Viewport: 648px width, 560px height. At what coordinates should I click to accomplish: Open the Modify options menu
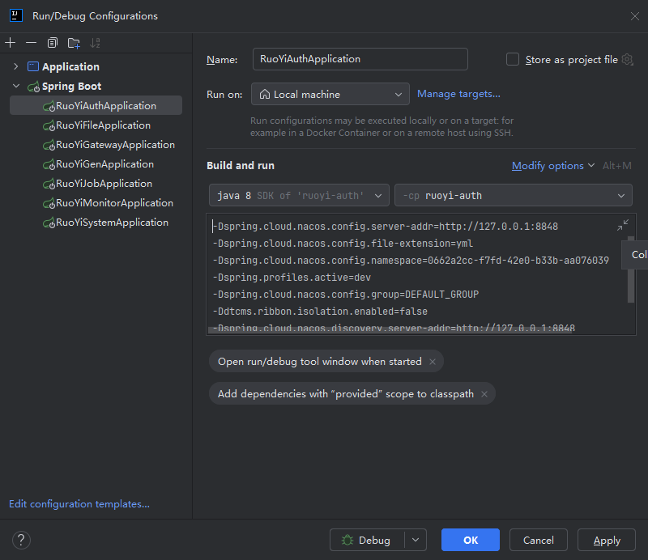[x=553, y=166]
